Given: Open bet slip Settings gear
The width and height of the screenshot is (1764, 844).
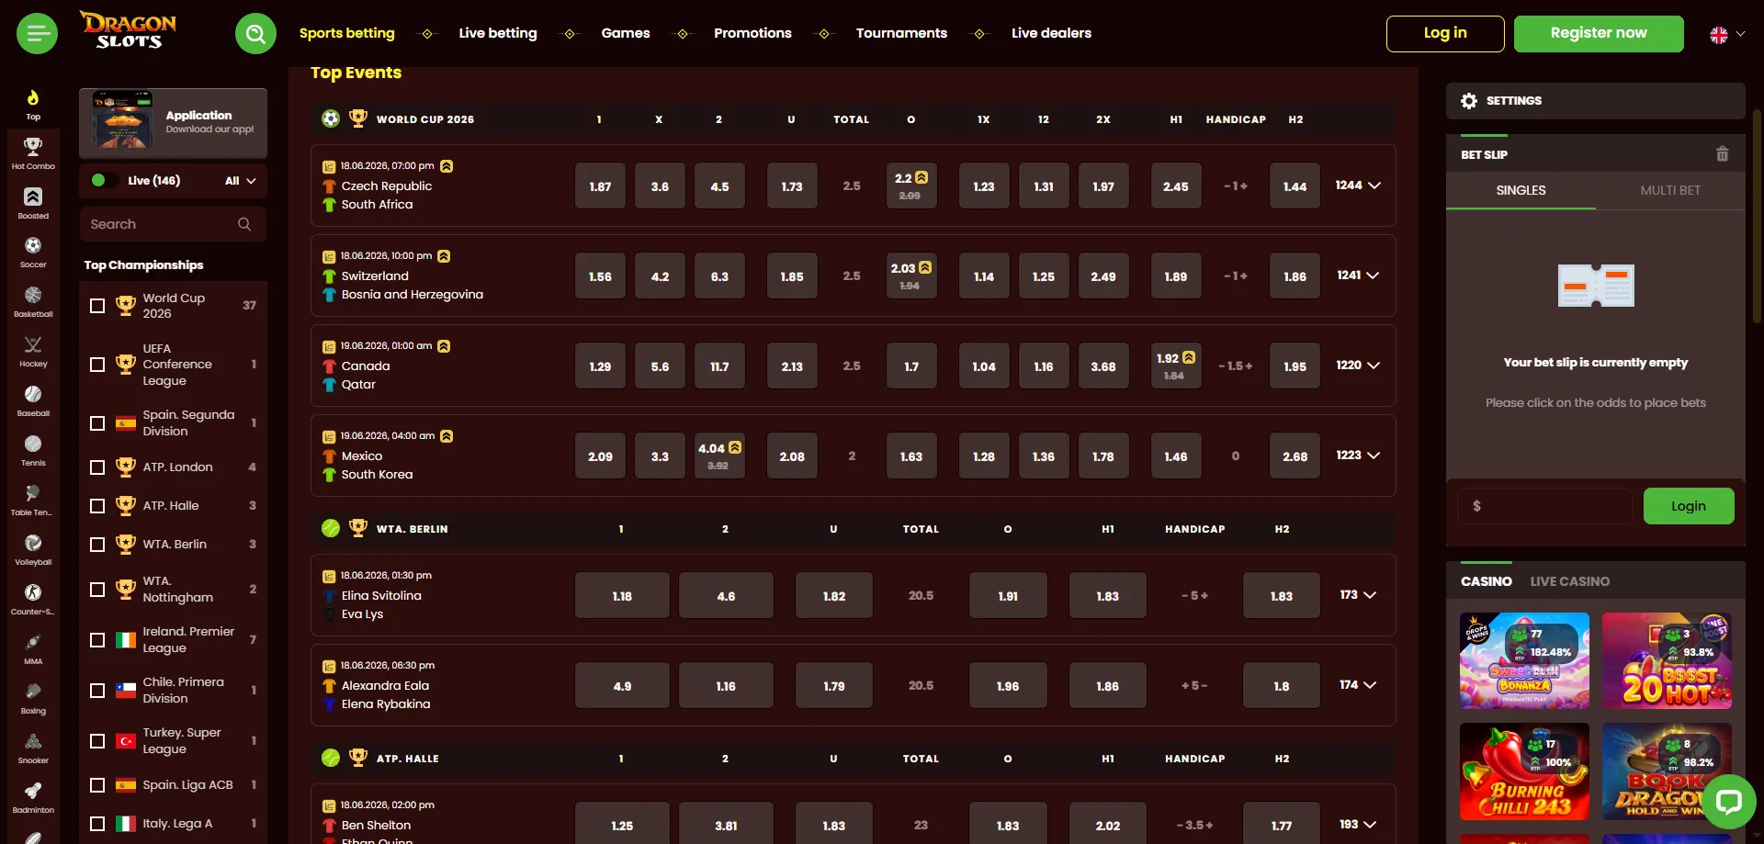Looking at the screenshot, I should tap(1469, 101).
